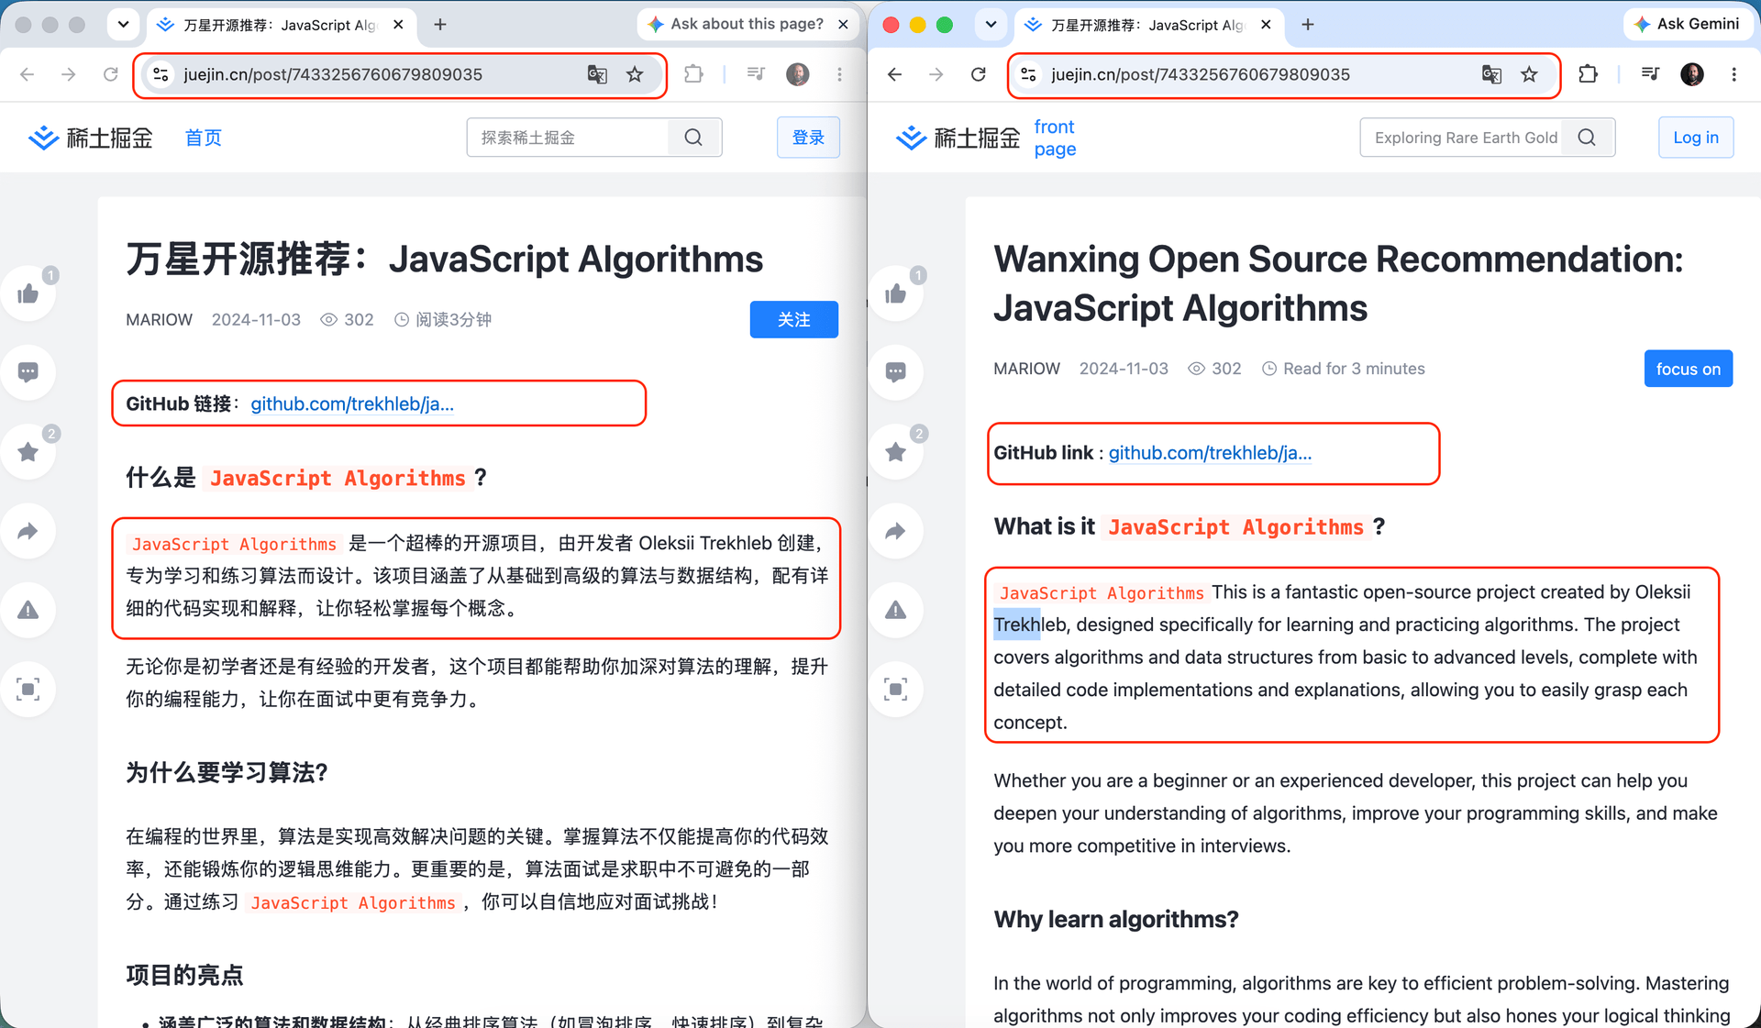Click search magnifier icon in right window
Screen dimensions: 1761x1028
tap(1587, 138)
